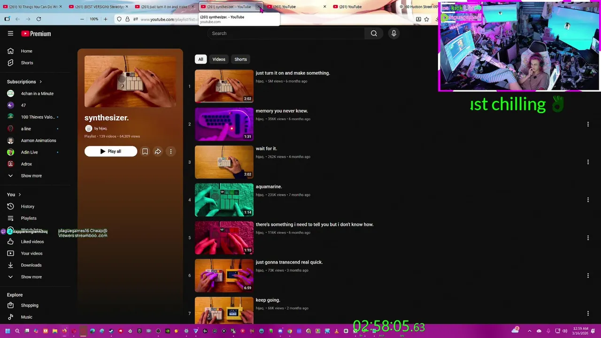
Task: Click the Play all button
Action: [x=111, y=151]
